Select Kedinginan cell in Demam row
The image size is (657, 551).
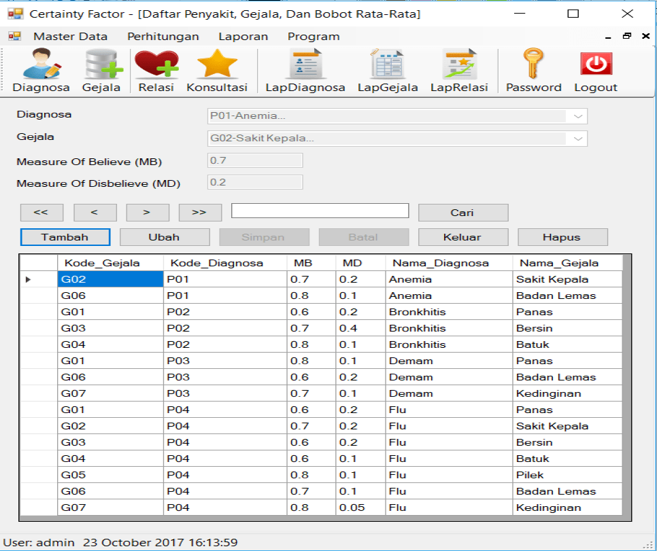[x=567, y=393]
